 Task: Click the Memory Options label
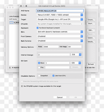27,47
